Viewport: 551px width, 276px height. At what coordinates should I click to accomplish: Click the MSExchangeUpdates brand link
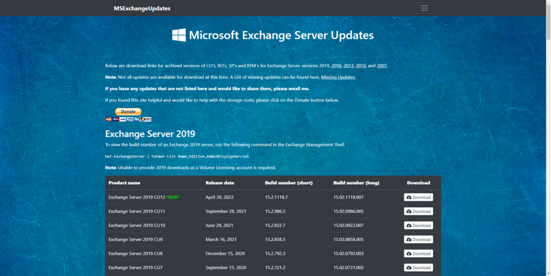pos(142,9)
